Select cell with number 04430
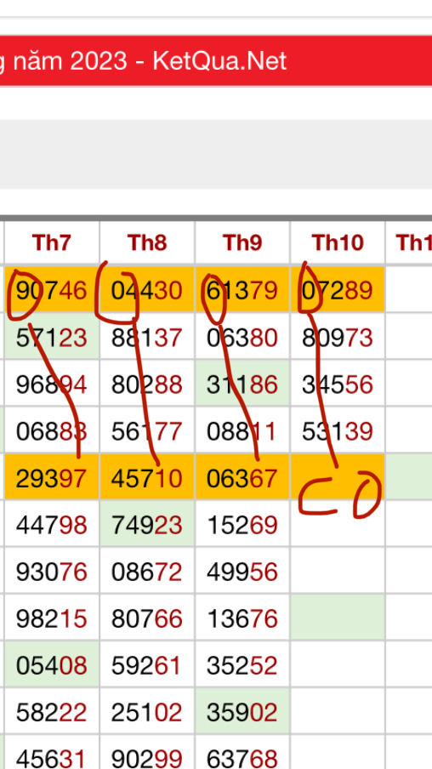 point(147,290)
